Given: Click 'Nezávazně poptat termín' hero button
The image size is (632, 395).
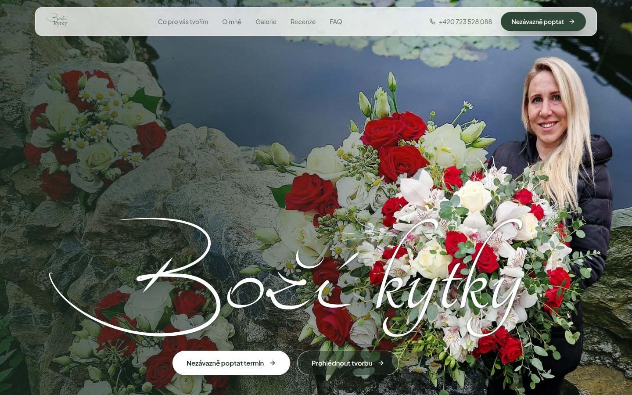Looking at the screenshot, I should coord(231,363).
